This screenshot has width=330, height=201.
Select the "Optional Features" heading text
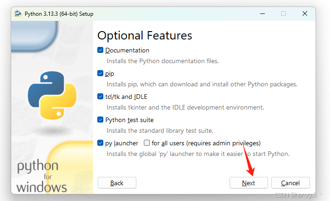tap(145, 35)
